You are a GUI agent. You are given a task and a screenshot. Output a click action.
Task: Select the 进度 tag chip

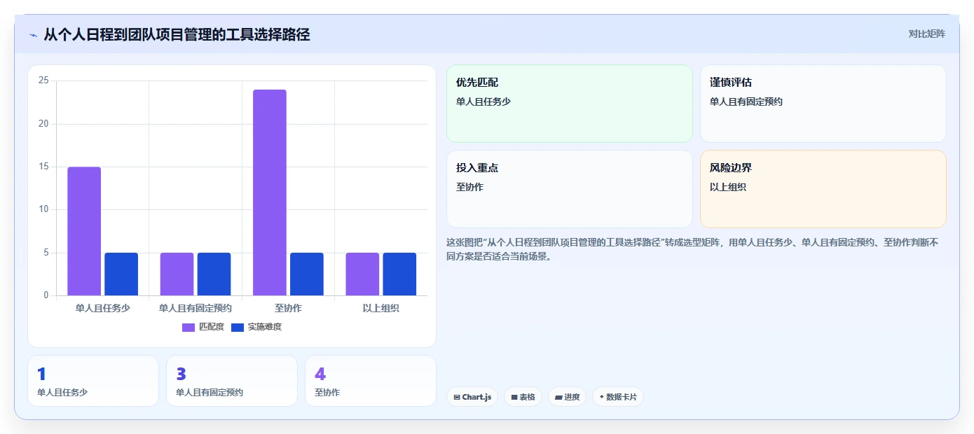point(567,397)
